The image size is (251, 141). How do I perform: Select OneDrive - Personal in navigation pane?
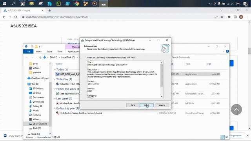[x=38, y=78]
